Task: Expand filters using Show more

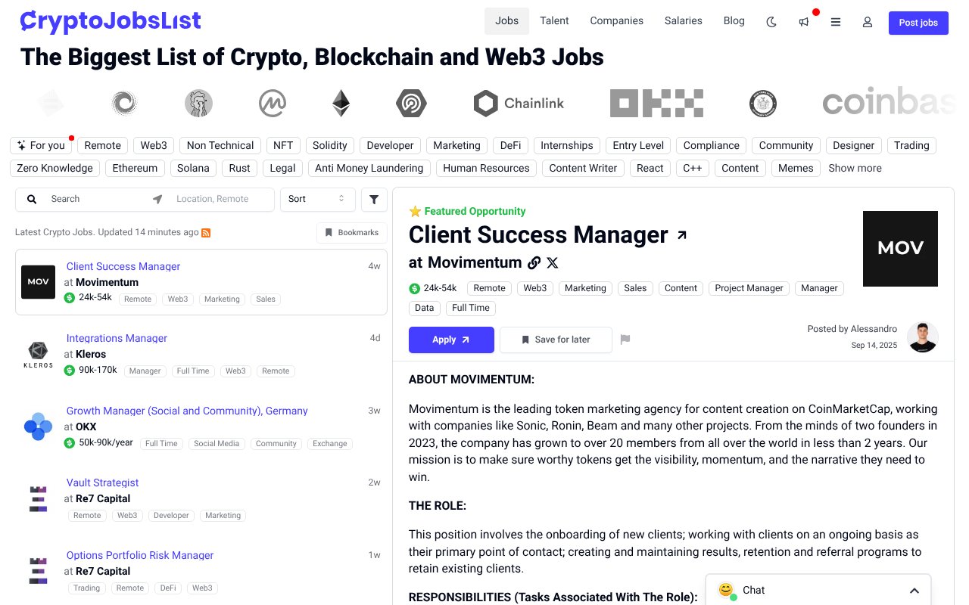Action: [x=855, y=168]
